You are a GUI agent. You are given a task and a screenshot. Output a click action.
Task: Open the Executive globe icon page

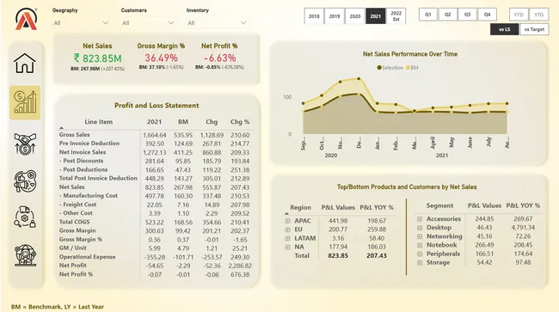tap(25, 255)
